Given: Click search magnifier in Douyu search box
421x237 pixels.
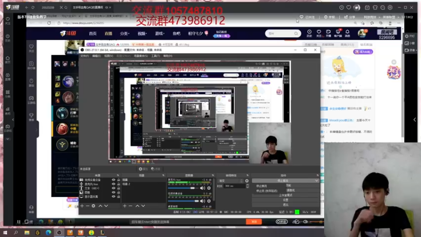Looking at the screenshot, I should [296, 33].
